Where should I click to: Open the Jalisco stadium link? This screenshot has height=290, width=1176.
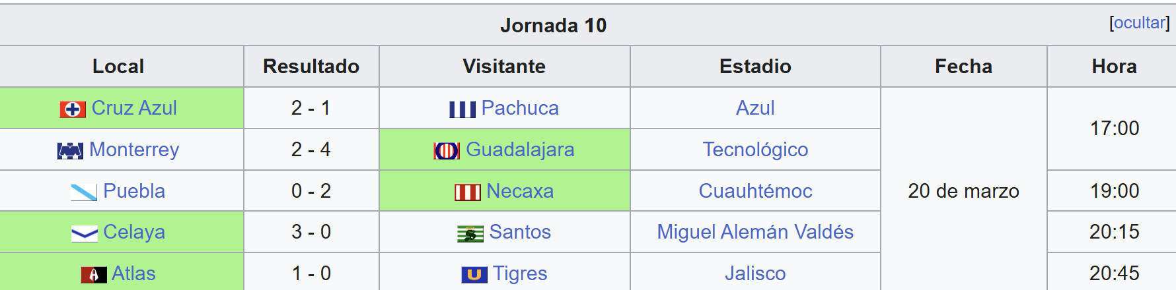pos(755,274)
